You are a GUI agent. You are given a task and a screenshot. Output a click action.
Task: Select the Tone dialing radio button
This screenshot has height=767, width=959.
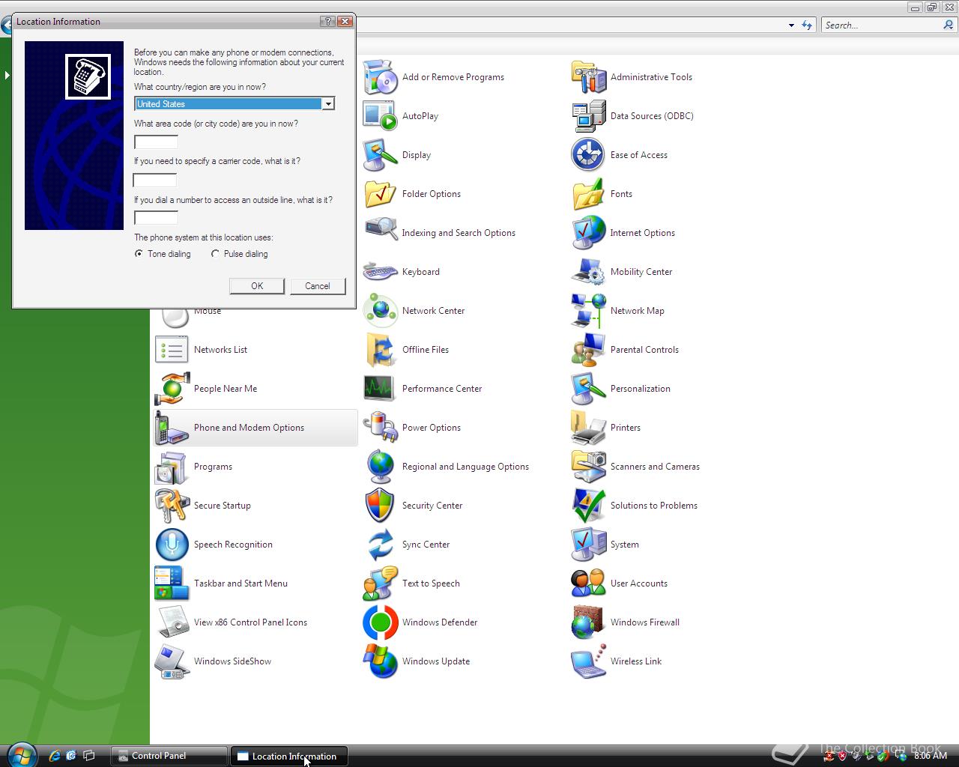139,254
